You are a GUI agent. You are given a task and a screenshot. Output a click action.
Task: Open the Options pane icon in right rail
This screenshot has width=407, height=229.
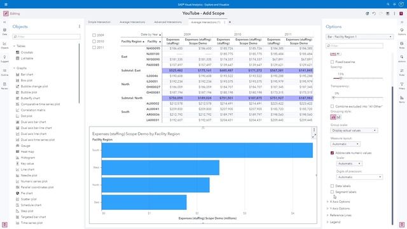pyautogui.click(x=402, y=31)
